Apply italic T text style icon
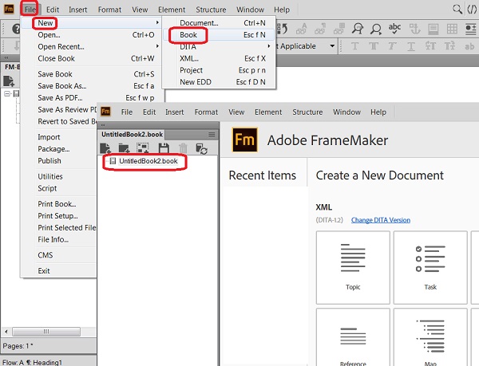 [392, 46]
